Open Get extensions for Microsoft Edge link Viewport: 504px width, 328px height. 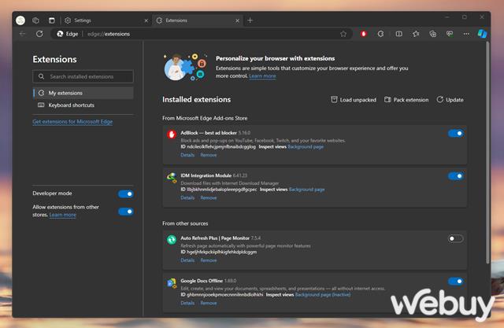72,122
